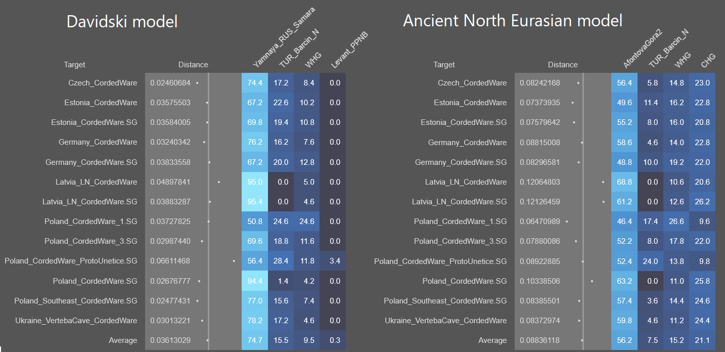Image resolution: width=725 pixels, height=352 pixels.
Task: Select the CHG column header
Action: [x=708, y=60]
